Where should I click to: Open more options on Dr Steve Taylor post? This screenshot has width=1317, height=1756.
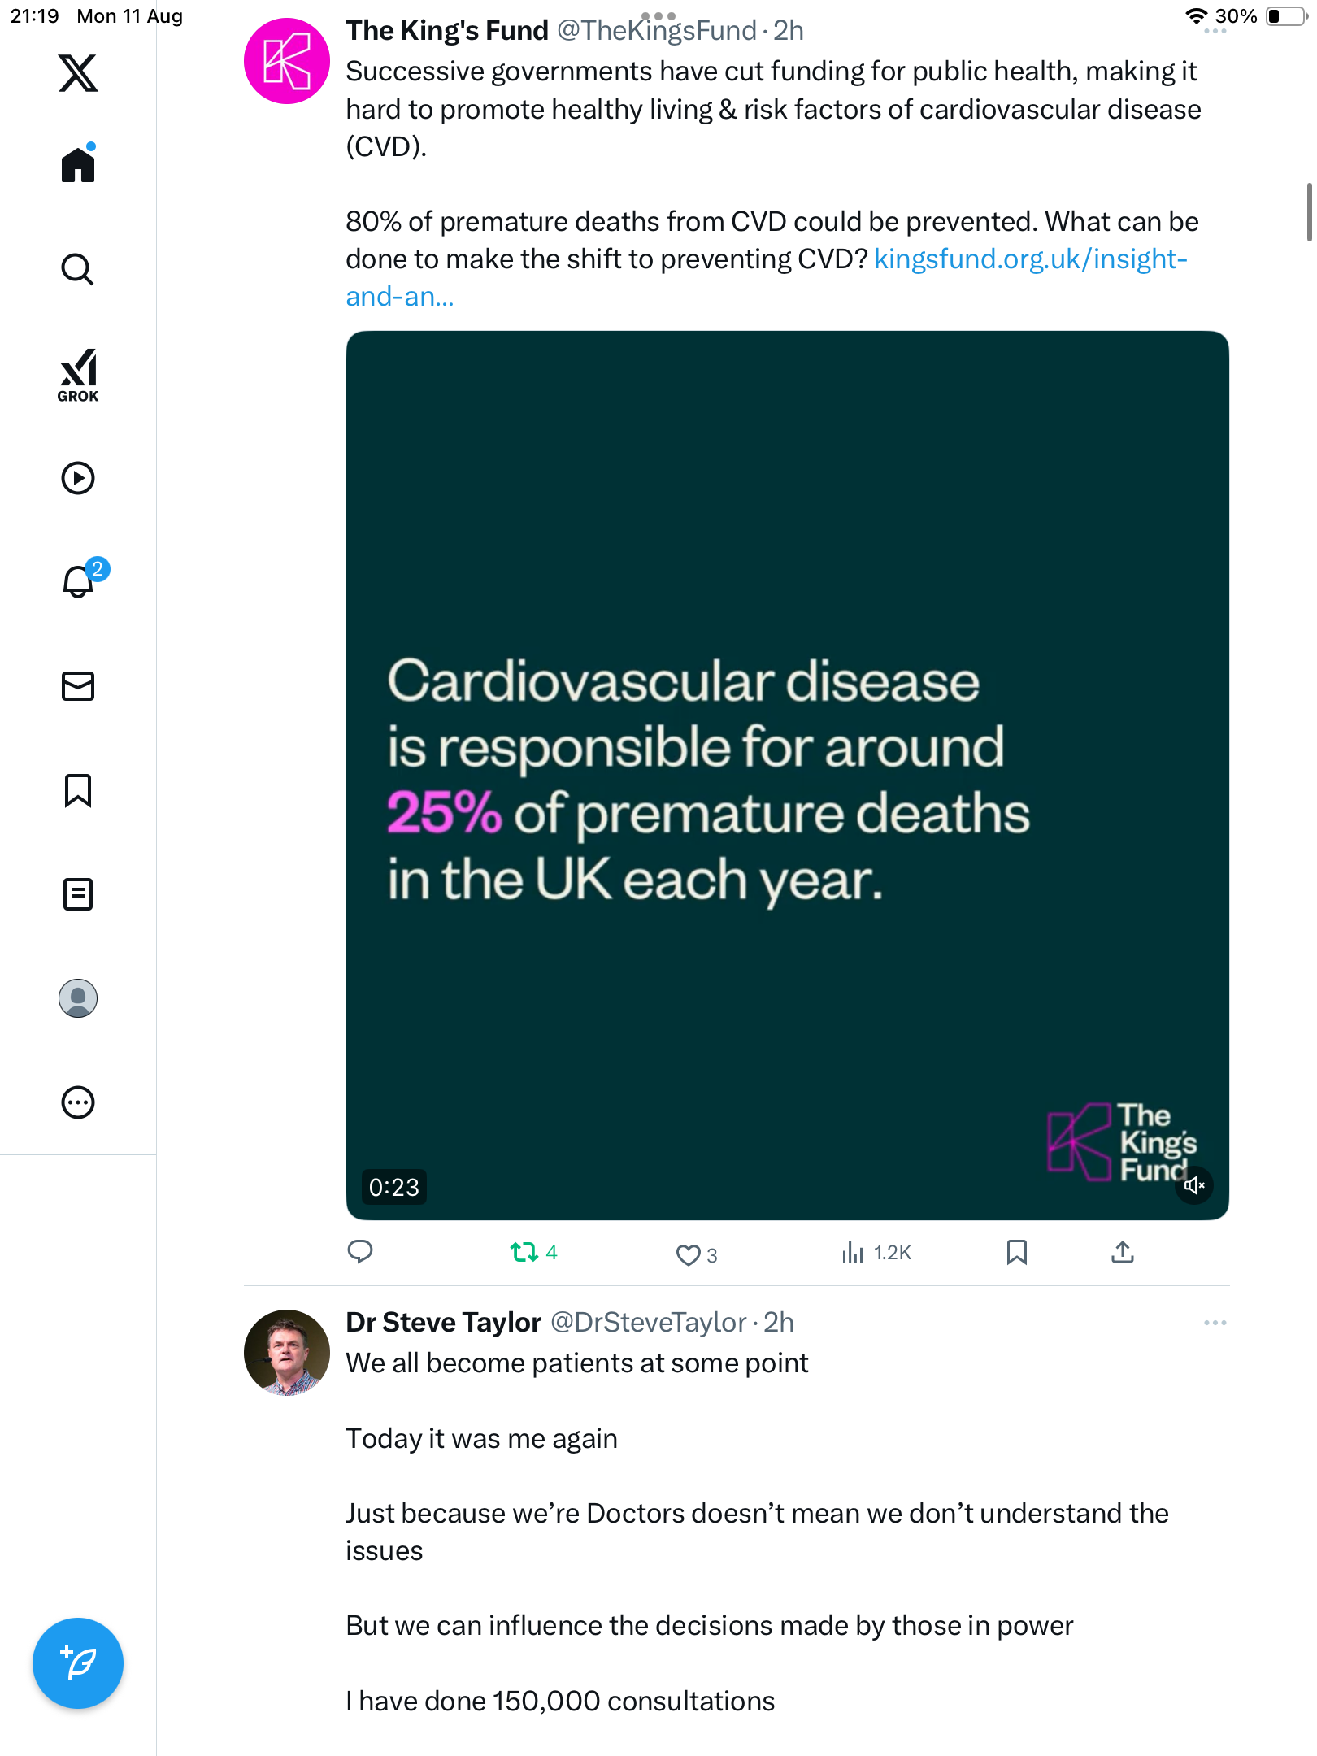[1215, 1324]
